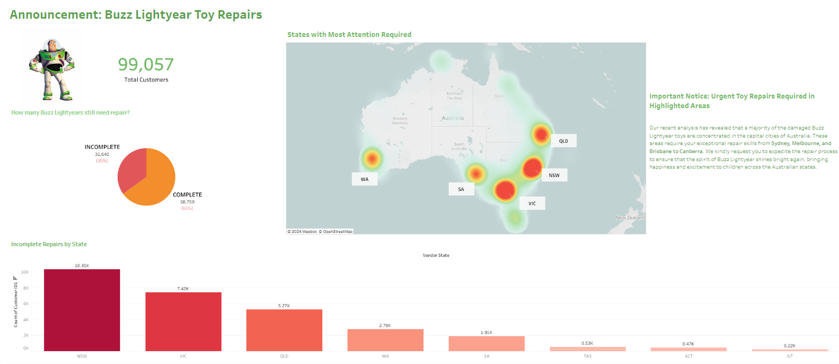This screenshot has width=839, height=364.
Task: Open the Mapbox attribution link
Action: [x=303, y=232]
